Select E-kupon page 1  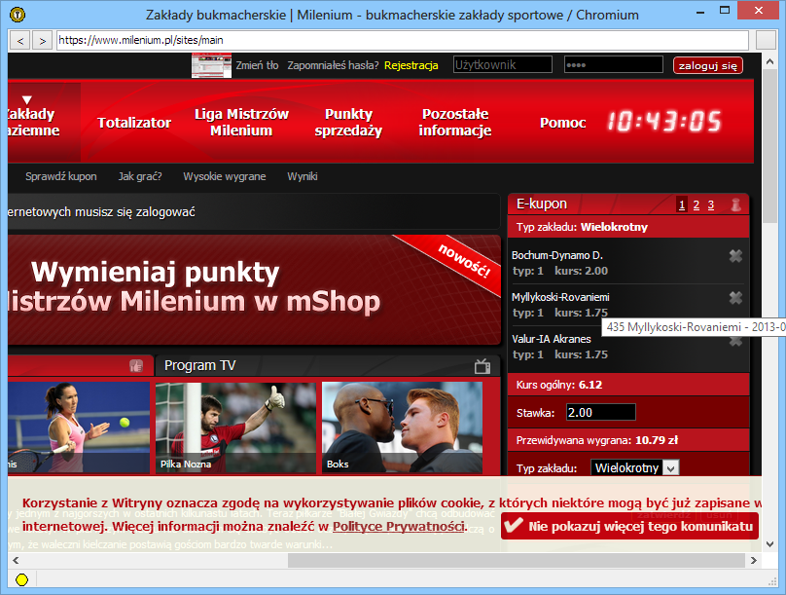pos(682,205)
